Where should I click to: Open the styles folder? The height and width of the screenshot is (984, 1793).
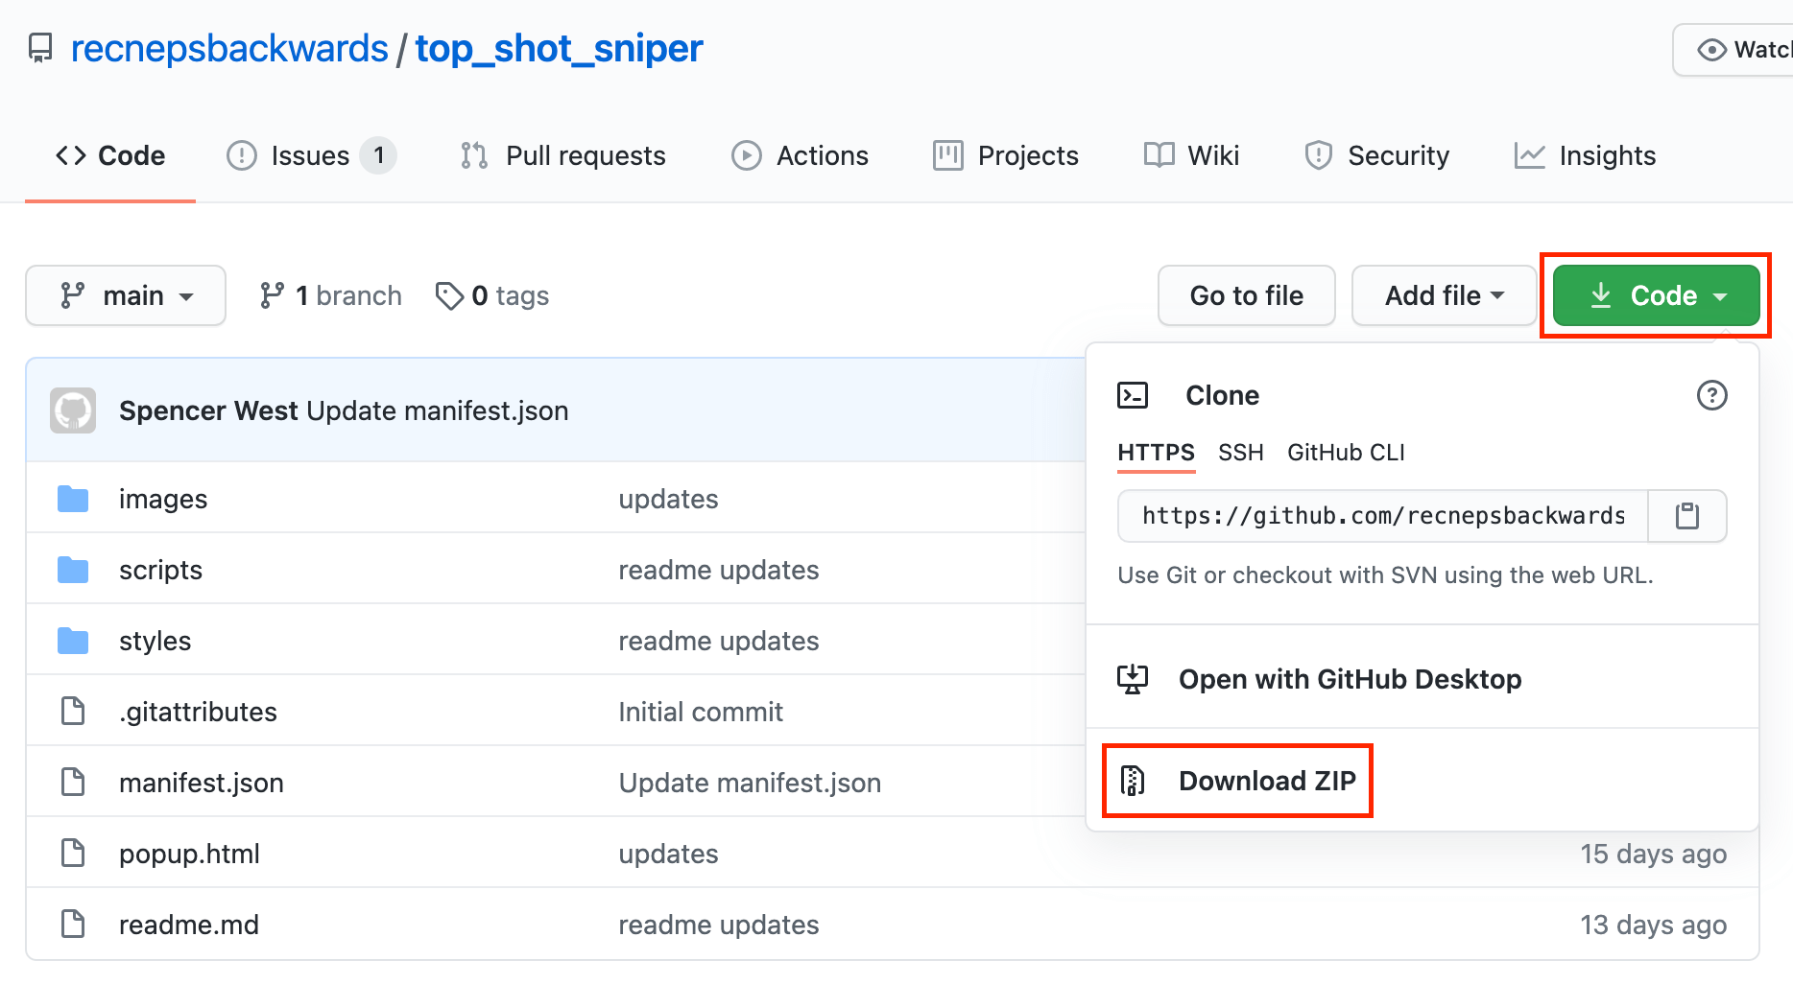pyautogui.click(x=155, y=641)
